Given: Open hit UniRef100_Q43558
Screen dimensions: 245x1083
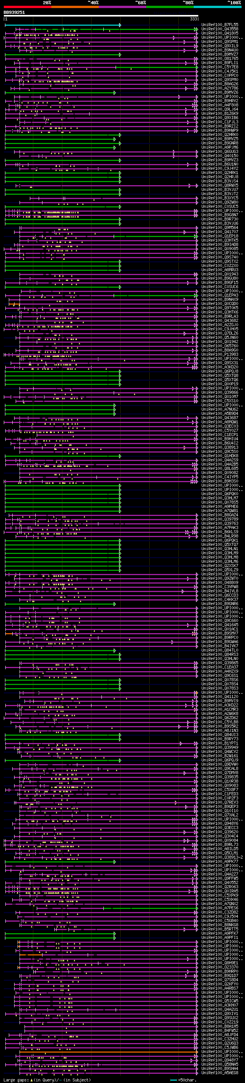Looking at the screenshot, I should pyautogui.click(x=220, y=29).
